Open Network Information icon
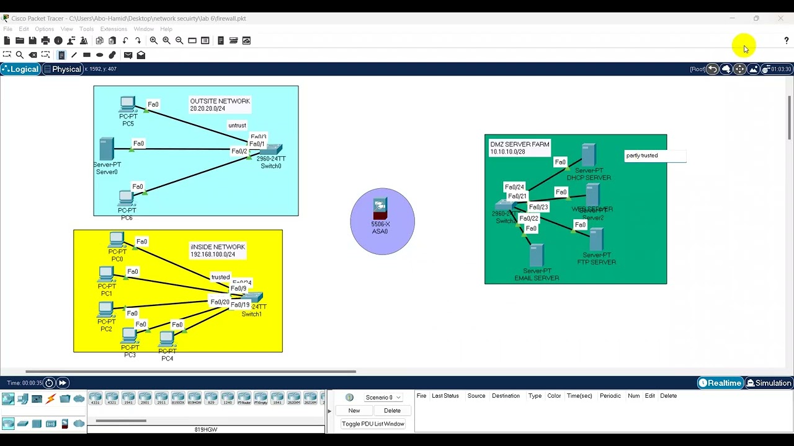This screenshot has height=446, width=794. 58,40
